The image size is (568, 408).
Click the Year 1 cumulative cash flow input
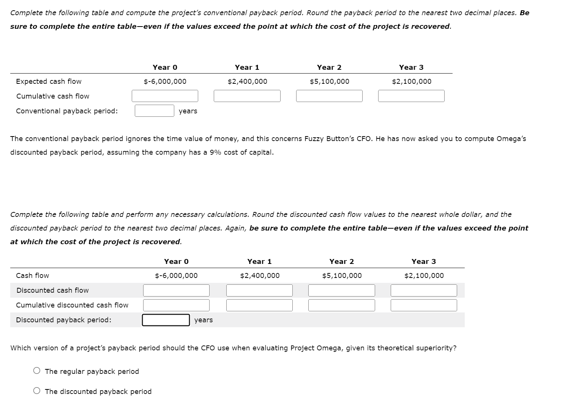[247, 96]
